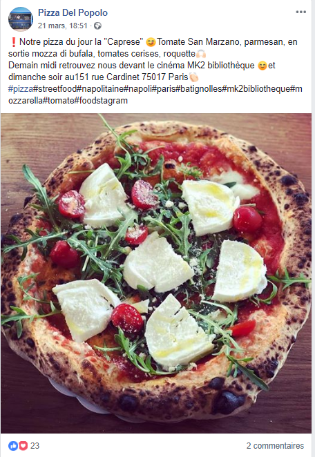Click the red exclamation mark emoji
315x457 pixels.
[13, 42]
